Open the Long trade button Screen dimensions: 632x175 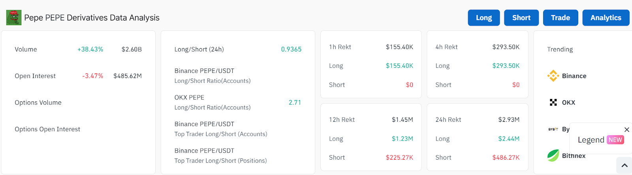click(x=484, y=18)
